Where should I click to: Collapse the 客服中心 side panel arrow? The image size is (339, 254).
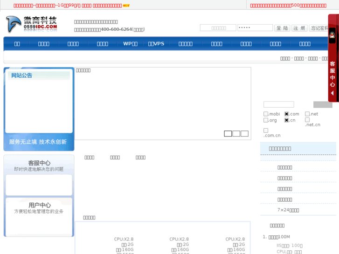[332, 93]
